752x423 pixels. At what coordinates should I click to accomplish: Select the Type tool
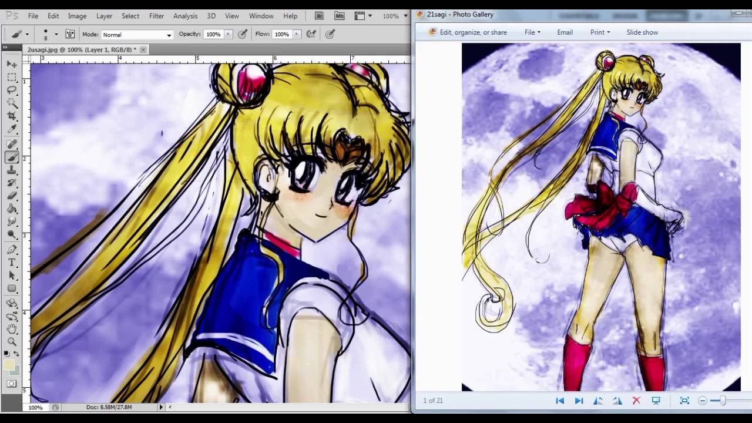[x=12, y=263]
